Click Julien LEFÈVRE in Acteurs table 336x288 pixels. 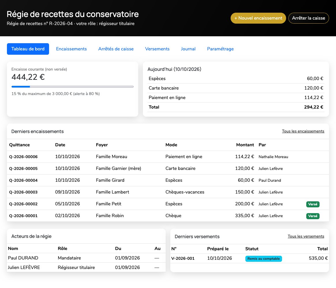(24, 267)
